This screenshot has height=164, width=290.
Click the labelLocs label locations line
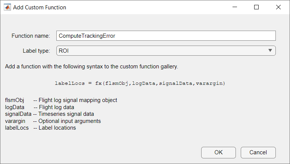[40, 128]
